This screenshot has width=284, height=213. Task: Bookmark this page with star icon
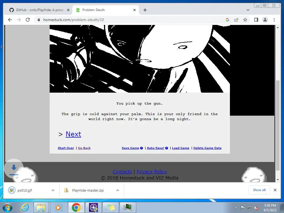click(245, 20)
